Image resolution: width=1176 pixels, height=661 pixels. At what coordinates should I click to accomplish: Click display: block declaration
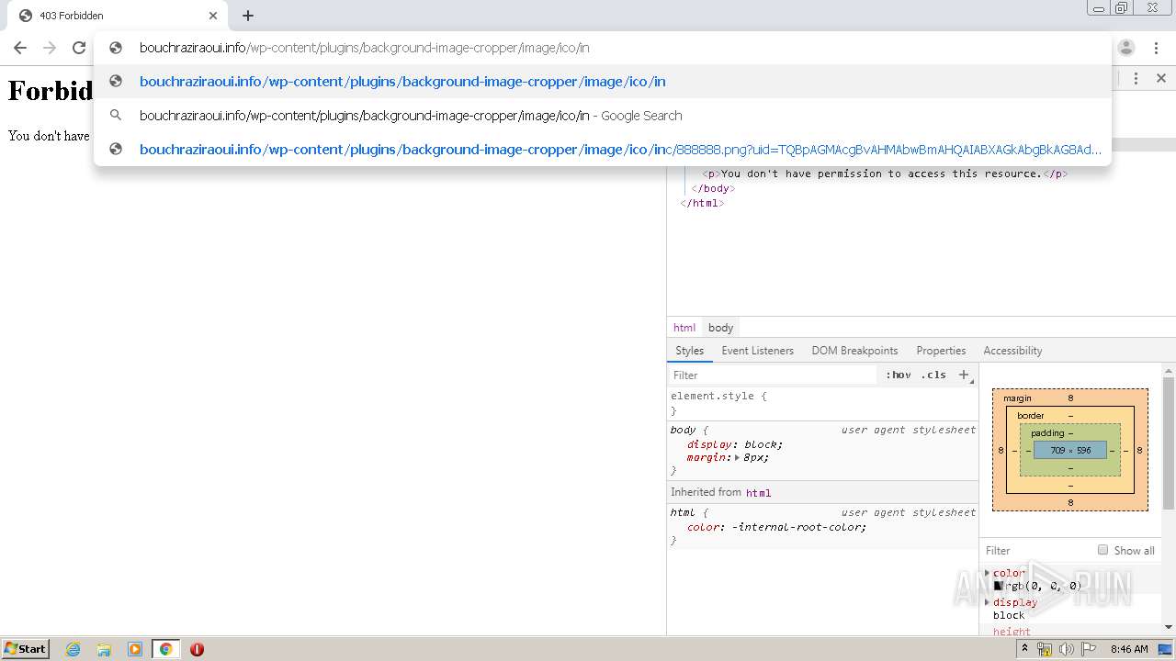(x=735, y=444)
